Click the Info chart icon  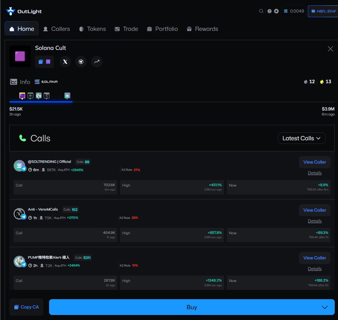coord(14,82)
